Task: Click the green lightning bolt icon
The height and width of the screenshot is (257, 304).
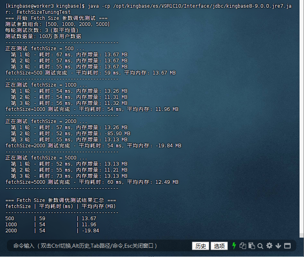Action: pyautogui.click(x=234, y=246)
